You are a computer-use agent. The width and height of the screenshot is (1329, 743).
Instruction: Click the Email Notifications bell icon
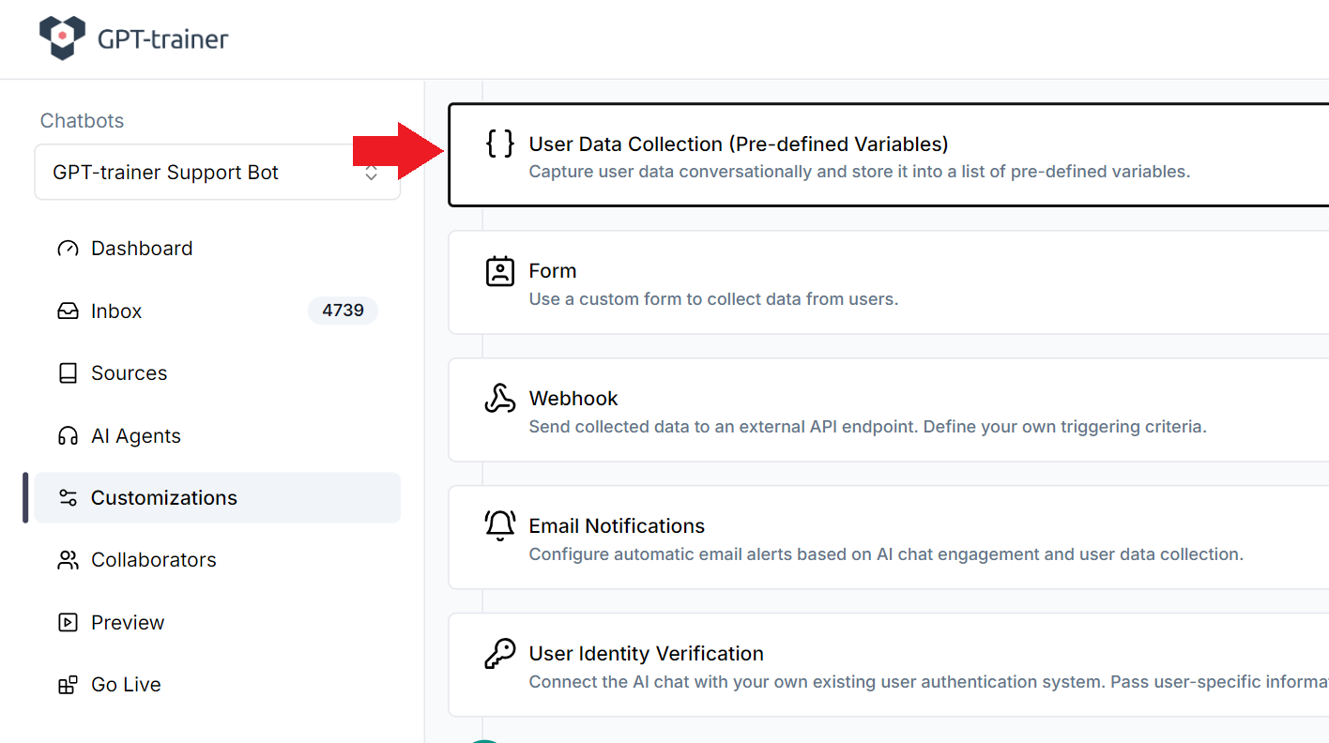point(500,525)
